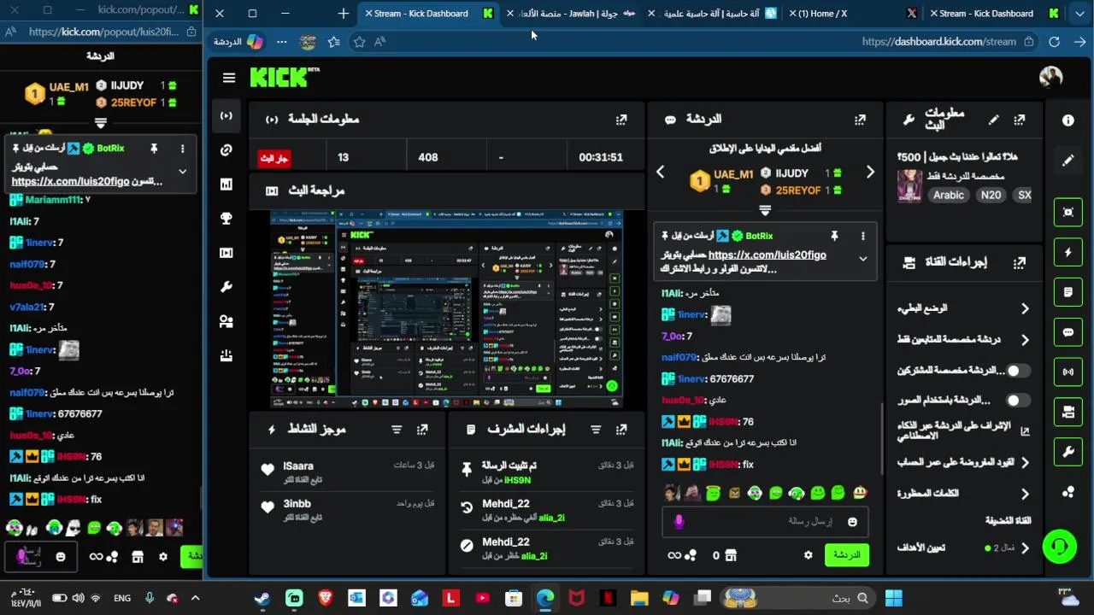Screen dimensions: 1094x615
Task: Open the stream sidebar icon
Action: coord(226,116)
